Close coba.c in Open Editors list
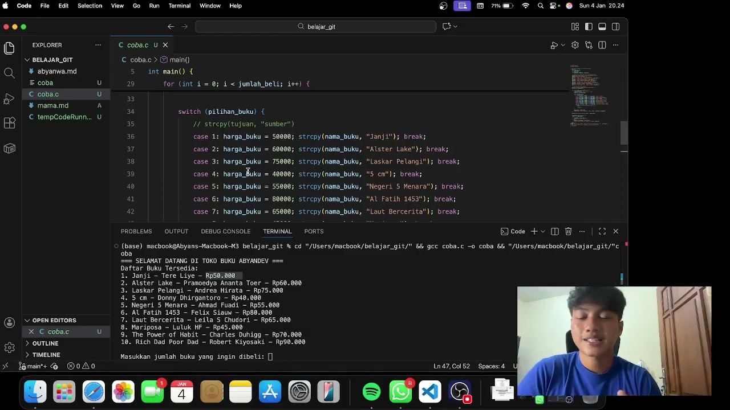Viewport: 730px width, 410px height. (x=31, y=331)
